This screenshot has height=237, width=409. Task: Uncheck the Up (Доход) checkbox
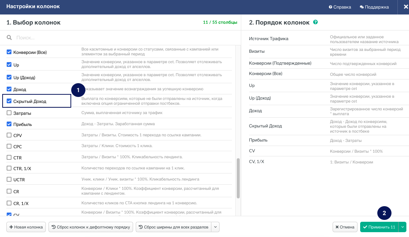point(9,77)
